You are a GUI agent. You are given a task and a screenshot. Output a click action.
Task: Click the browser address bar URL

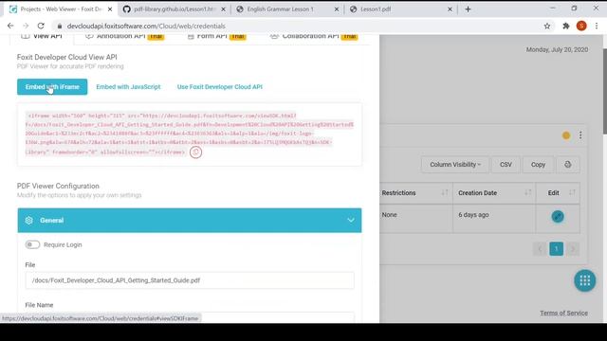[146, 26]
